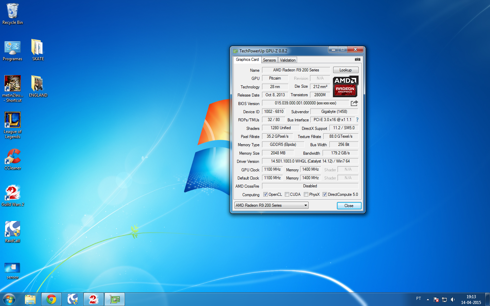Switch to the Sensors tab
This screenshot has height=306, width=490.
pyautogui.click(x=269, y=60)
